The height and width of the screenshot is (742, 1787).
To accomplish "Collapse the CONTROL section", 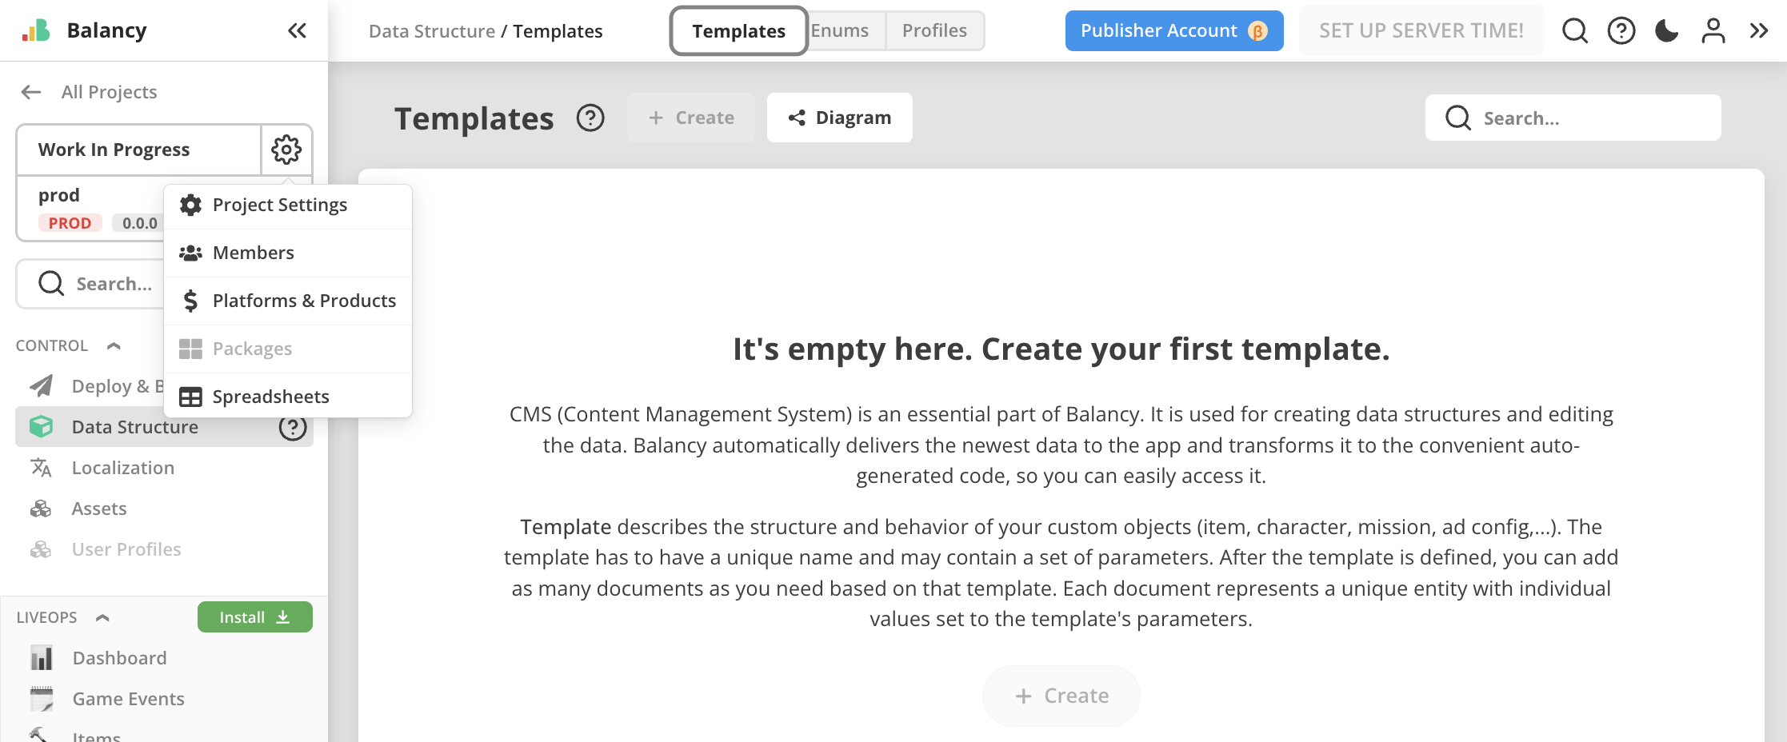I will point(114,346).
